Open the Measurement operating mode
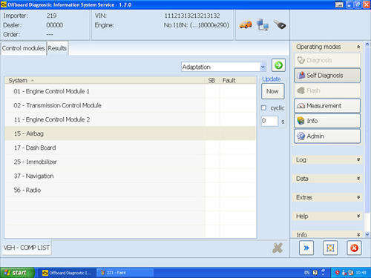The image size is (371, 278). 327,106
